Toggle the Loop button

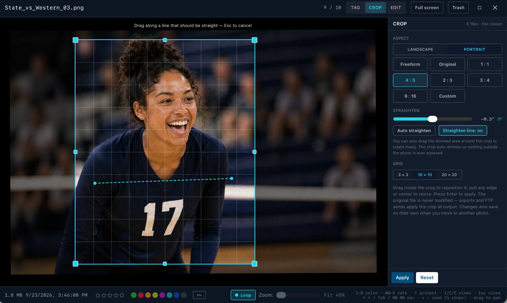243,295
